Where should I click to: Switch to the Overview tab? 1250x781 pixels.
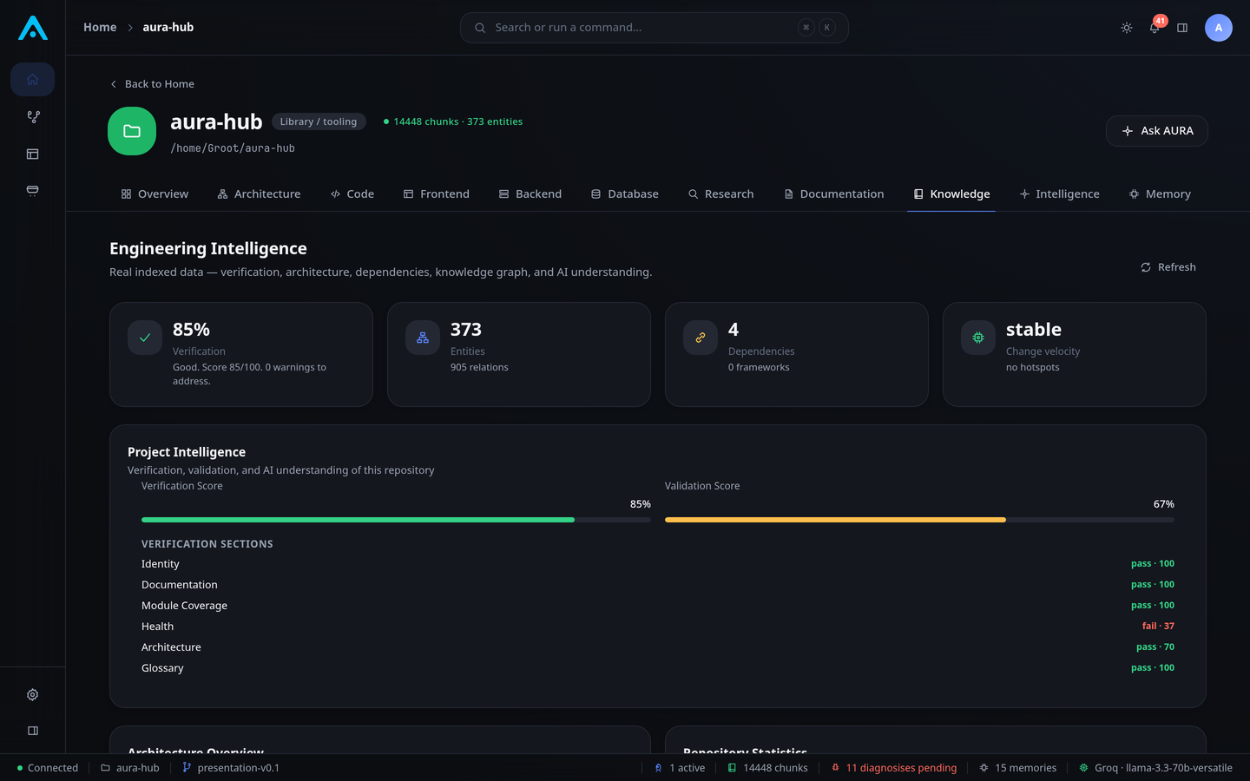click(x=155, y=194)
